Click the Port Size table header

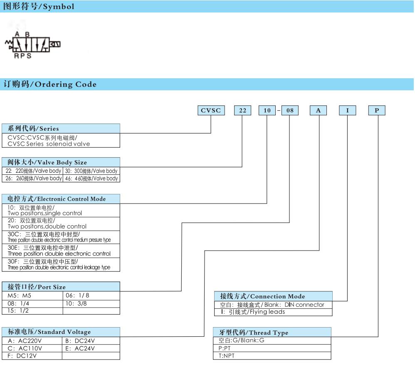click(x=61, y=287)
